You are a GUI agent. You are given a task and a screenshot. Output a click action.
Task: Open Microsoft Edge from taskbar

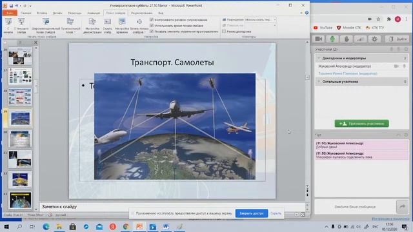pyautogui.click(x=46, y=226)
